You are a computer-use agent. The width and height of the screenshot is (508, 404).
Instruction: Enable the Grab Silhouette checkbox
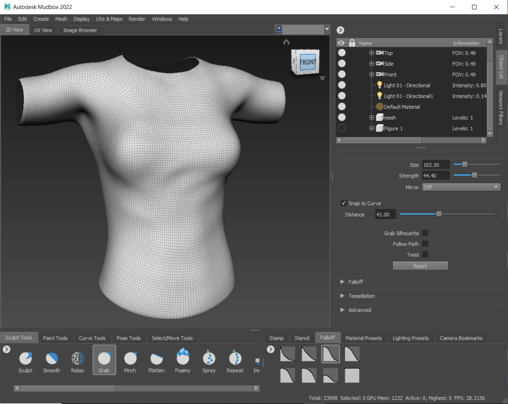click(425, 233)
